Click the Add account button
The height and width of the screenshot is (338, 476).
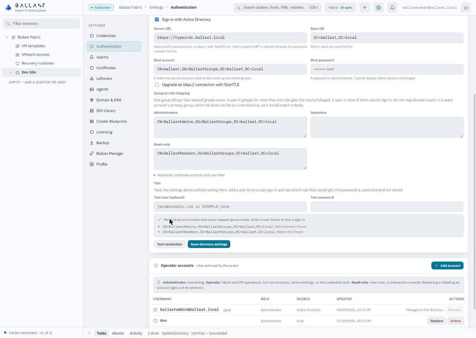[x=447, y=266]
